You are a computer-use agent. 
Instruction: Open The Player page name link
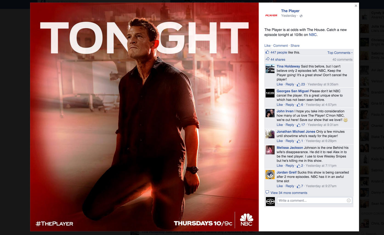click(290, 11)
